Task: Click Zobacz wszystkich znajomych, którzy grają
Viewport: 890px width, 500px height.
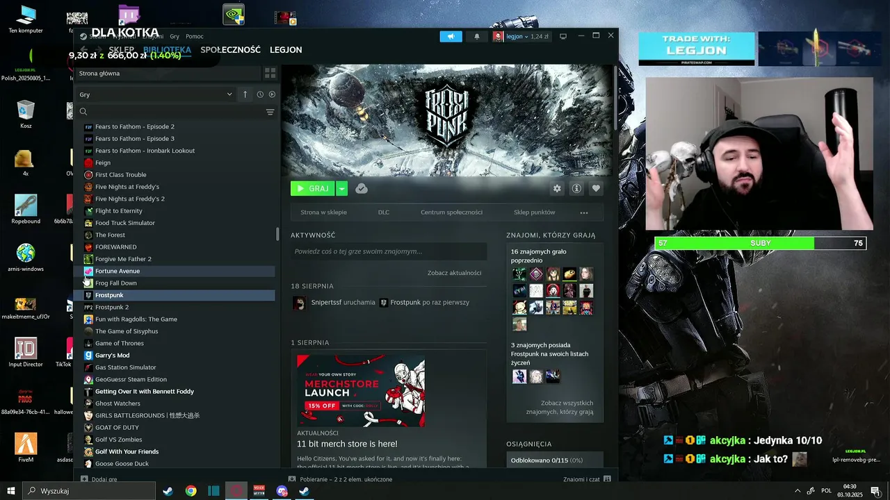Action: (560, 408)
